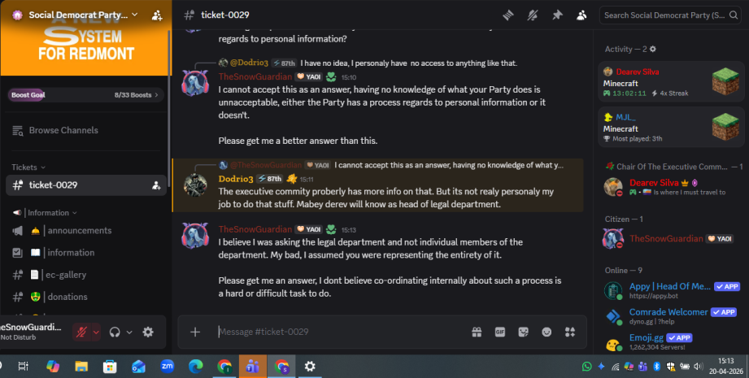Open audio output options arrow
Image resolution: width=749 pixels, height=378 pixels.
tap(129, 332)
